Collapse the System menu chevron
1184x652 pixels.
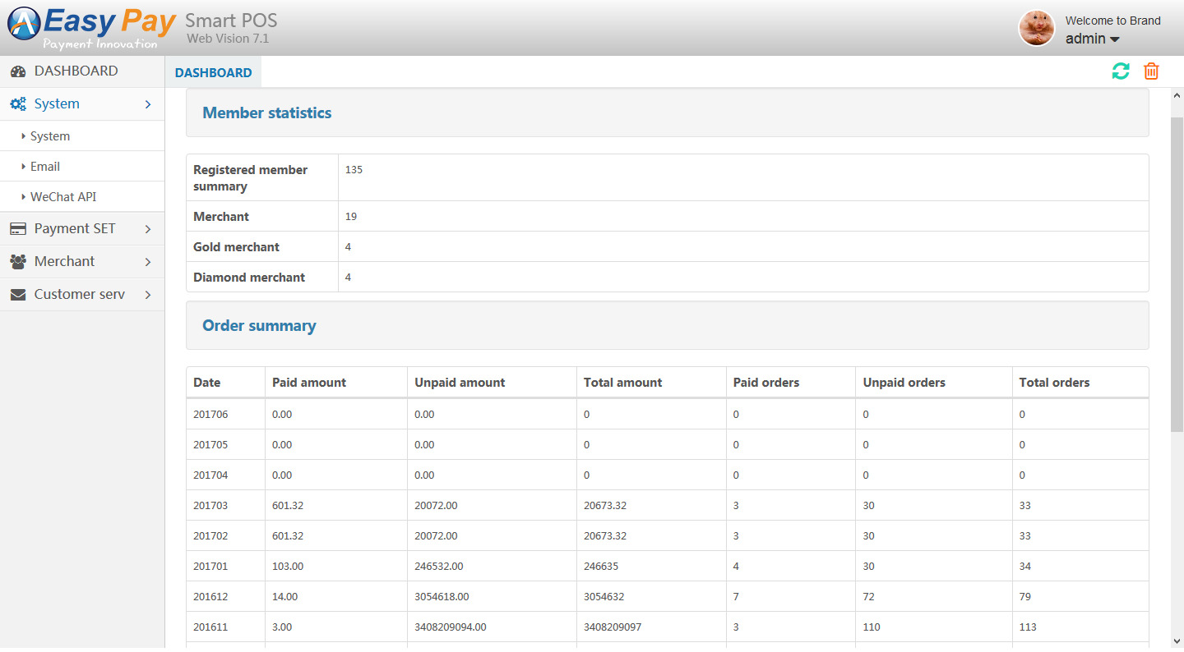pos(148,104)
